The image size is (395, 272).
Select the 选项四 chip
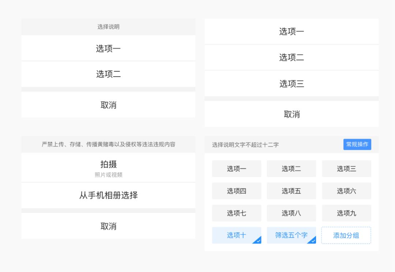tap(237, 191)
